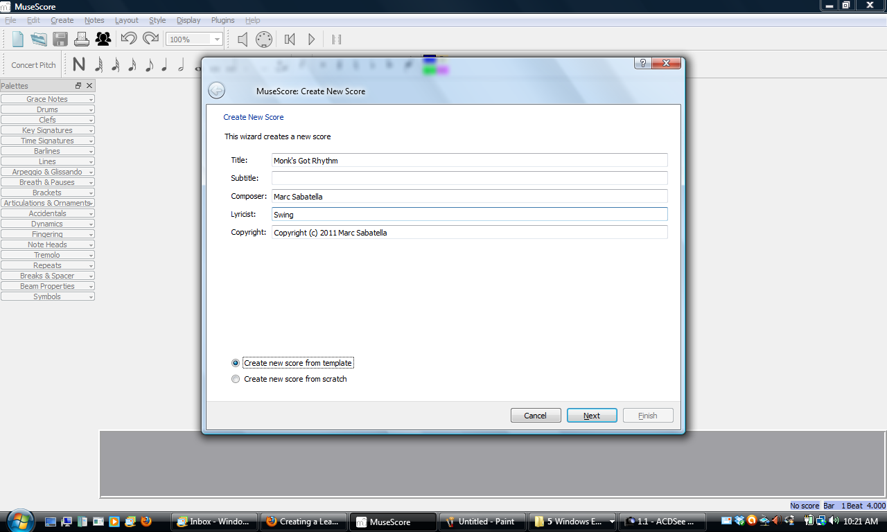Image resolution: width=887 pixels, height=532 pixels.
Task: Expand the Repeats palette
Action: point(48,265)
